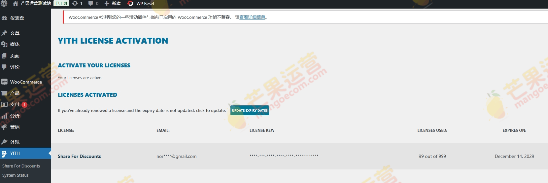The width and height of the screenshot is (548, 183).
Task: Click the 支付 payments icon
Action: click(x=4, y=104)
